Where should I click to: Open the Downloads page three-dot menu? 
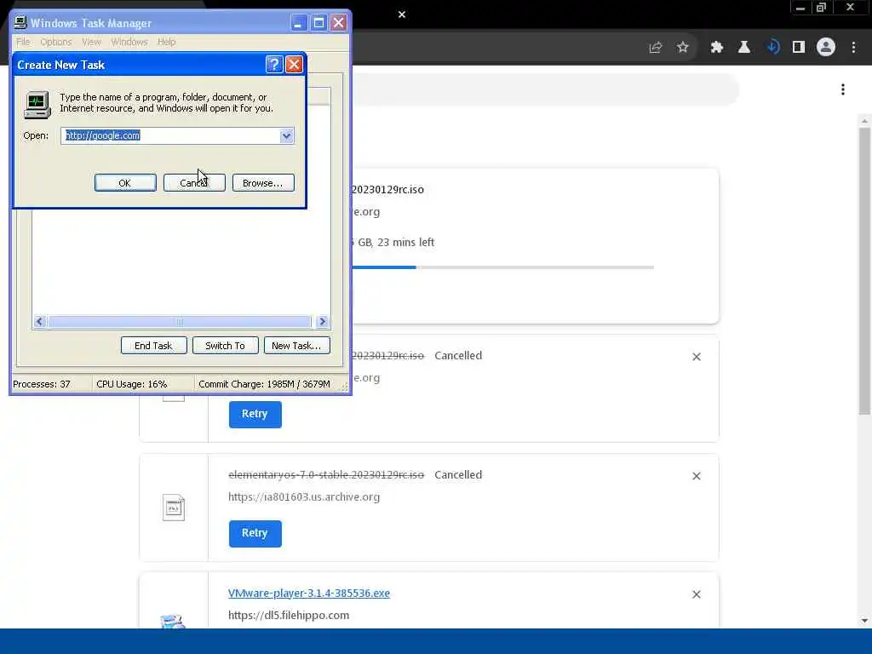pos(843,89)
